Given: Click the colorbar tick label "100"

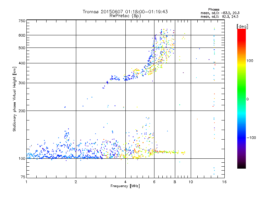Looking at the screenshot, I should pos(250,61).
